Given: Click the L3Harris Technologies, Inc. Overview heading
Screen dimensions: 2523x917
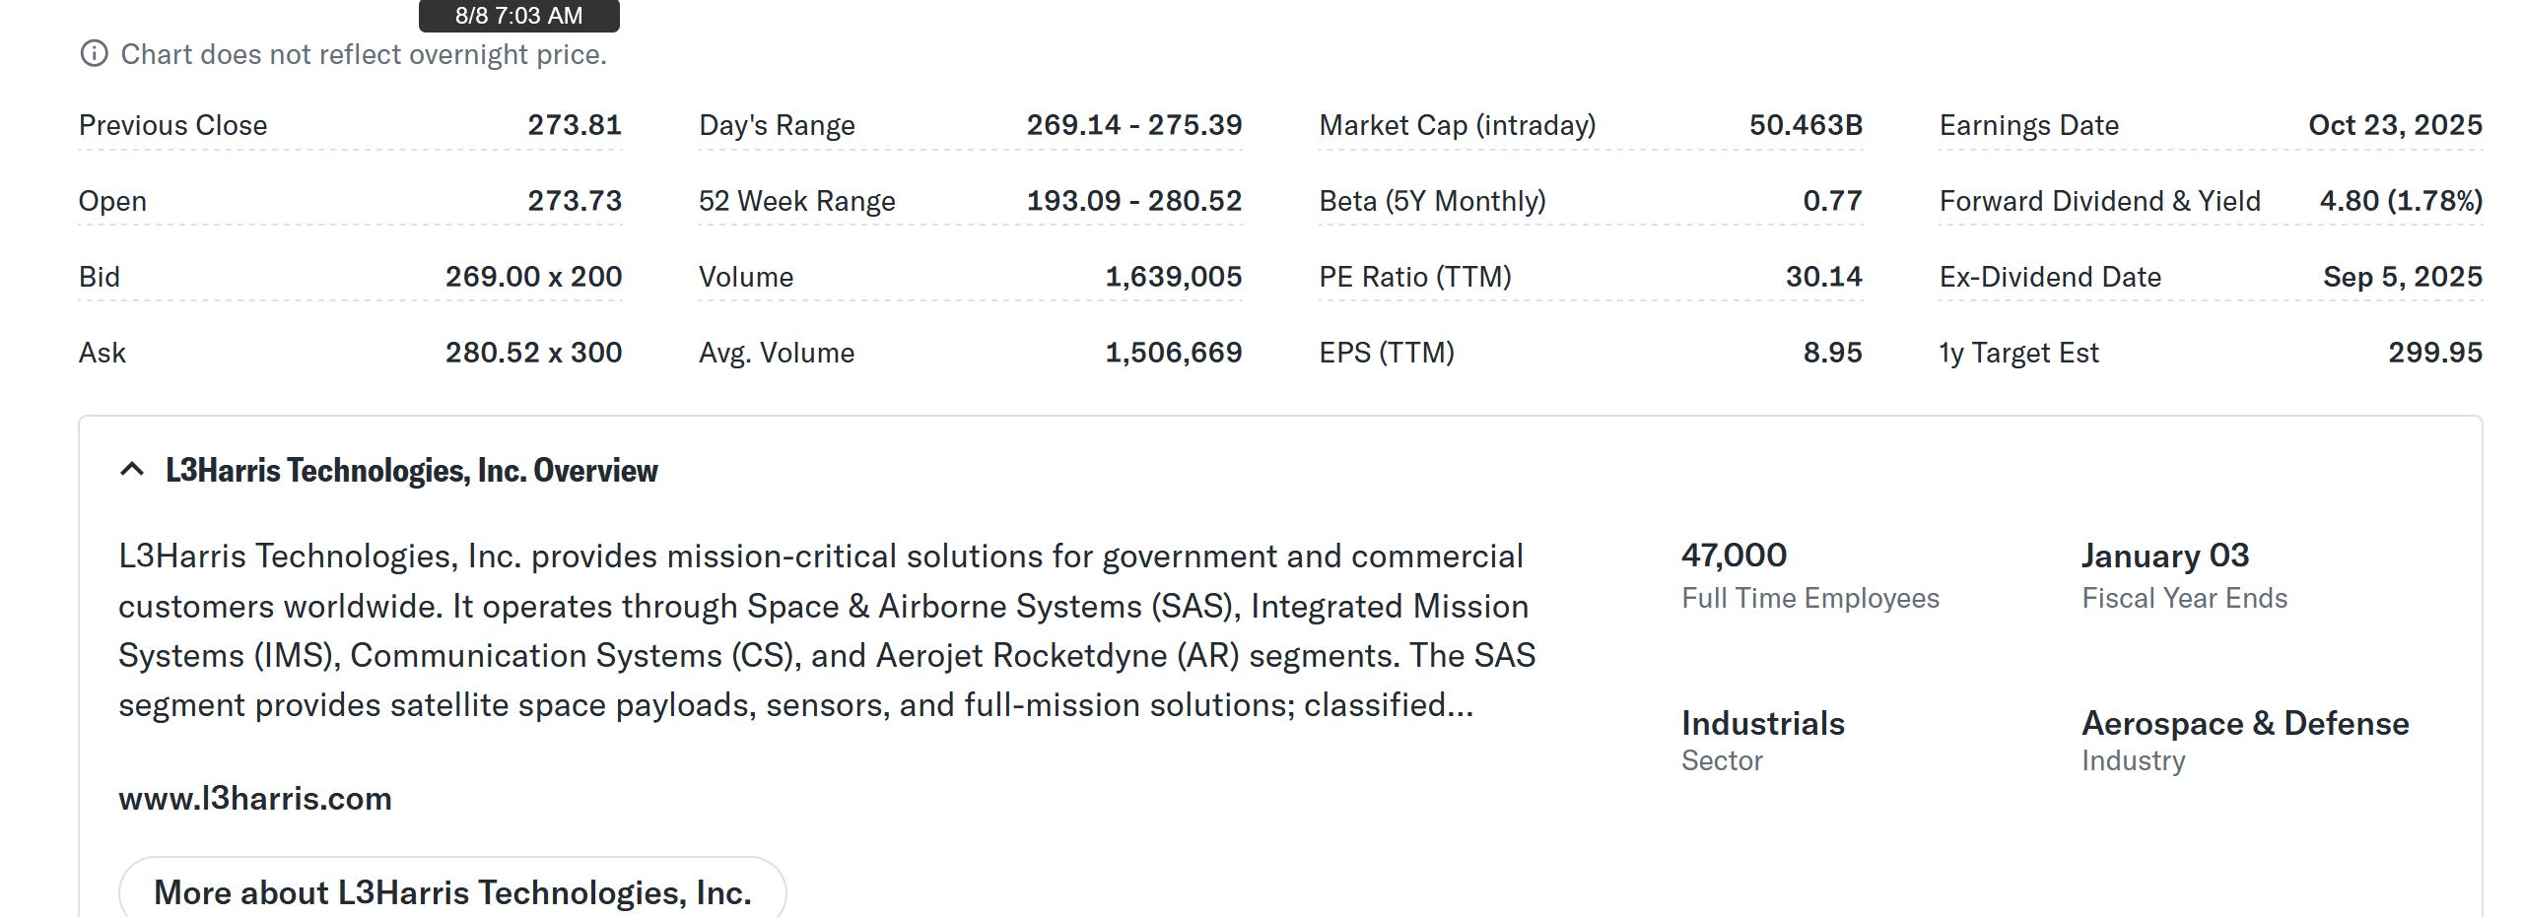Looking at the screenshot, I should coord(411,471).
